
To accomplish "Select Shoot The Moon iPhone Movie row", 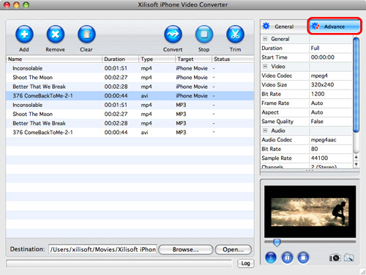I will 130,78.
